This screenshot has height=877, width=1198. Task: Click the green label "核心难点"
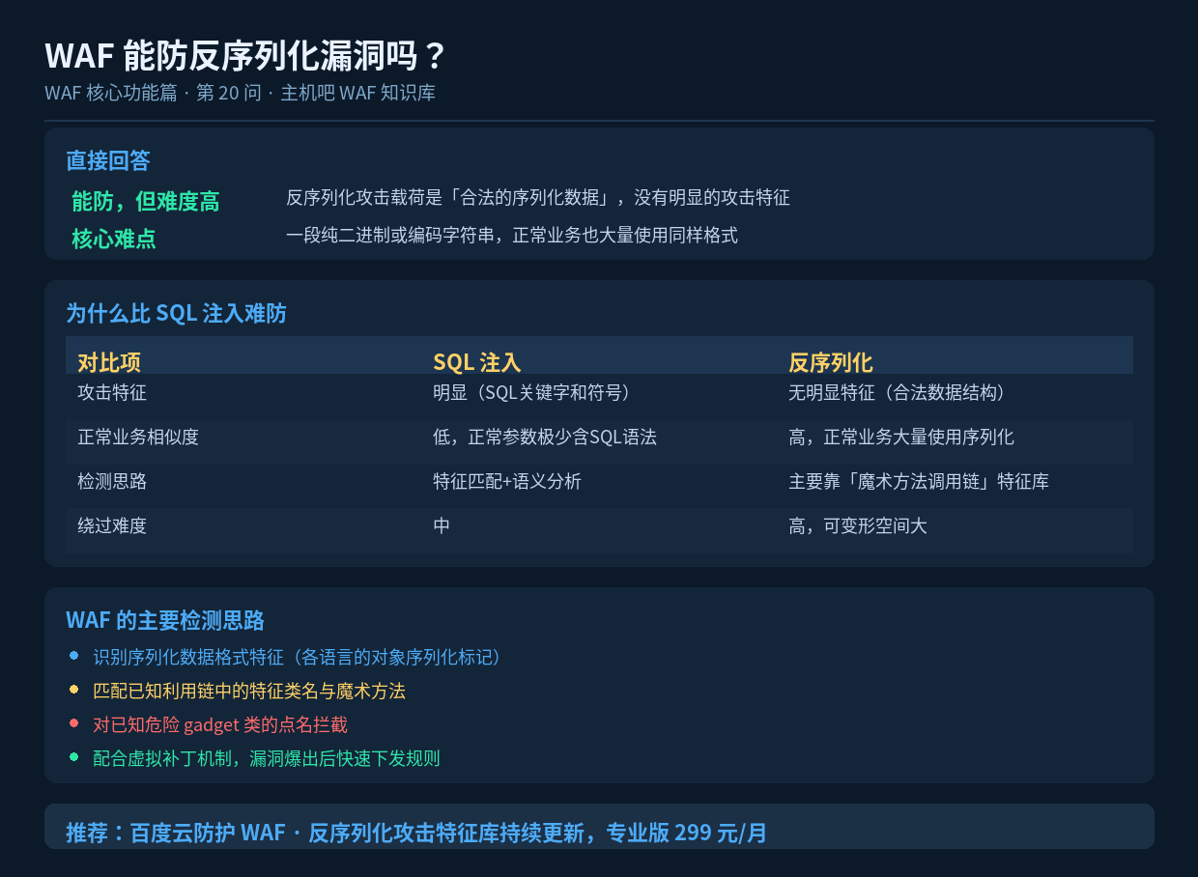pyautogui.click(x=114, y=239)
